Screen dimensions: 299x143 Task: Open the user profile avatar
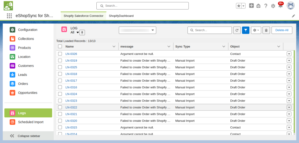pyautogui.click(x=291, y=6)
